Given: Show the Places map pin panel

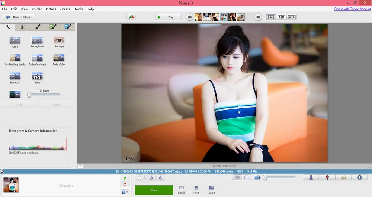Looking at the screenshot, I should pos(327,178).
